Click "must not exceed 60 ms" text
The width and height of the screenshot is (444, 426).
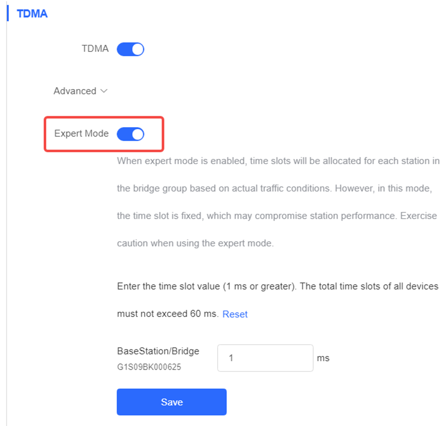click(x=168, y=314)
